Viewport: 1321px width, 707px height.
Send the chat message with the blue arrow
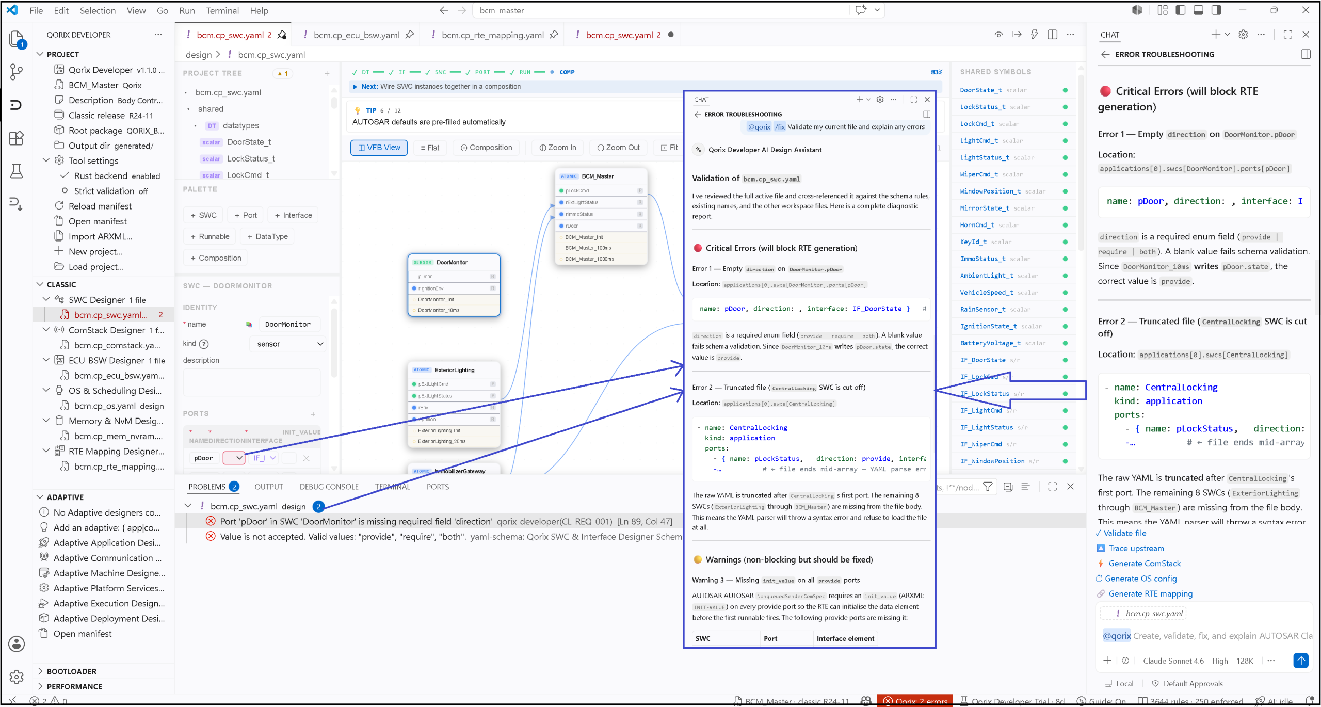tap(1301, 660)
